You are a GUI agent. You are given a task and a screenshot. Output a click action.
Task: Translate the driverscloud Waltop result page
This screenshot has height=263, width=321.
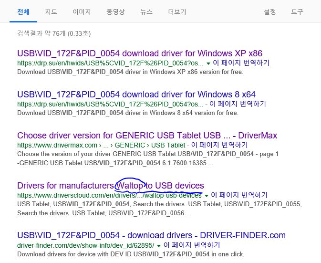point(239,195)
